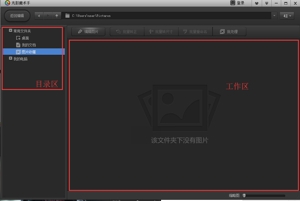Adjust the 缩略图 thumbnail size slider
Image resolution: width=300 pixels, height=201 pixels.
click(244, 195)
